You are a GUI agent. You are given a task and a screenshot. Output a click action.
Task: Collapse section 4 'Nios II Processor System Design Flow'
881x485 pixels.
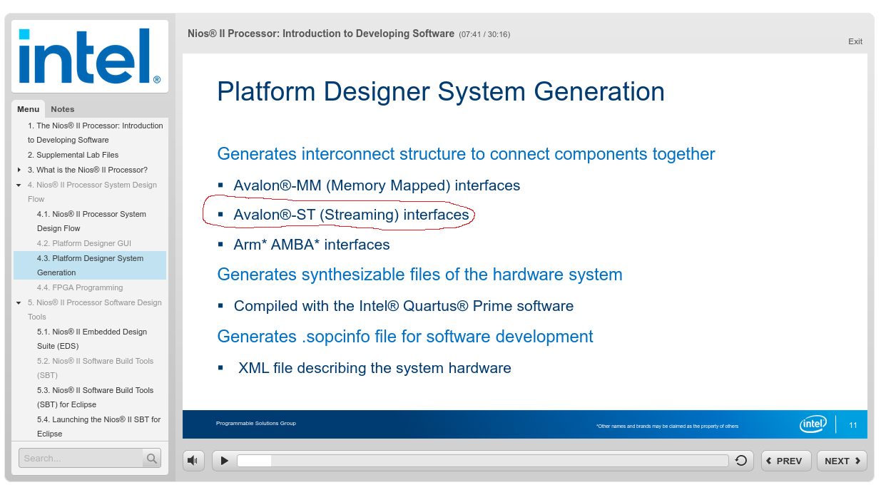coord(19,184)
